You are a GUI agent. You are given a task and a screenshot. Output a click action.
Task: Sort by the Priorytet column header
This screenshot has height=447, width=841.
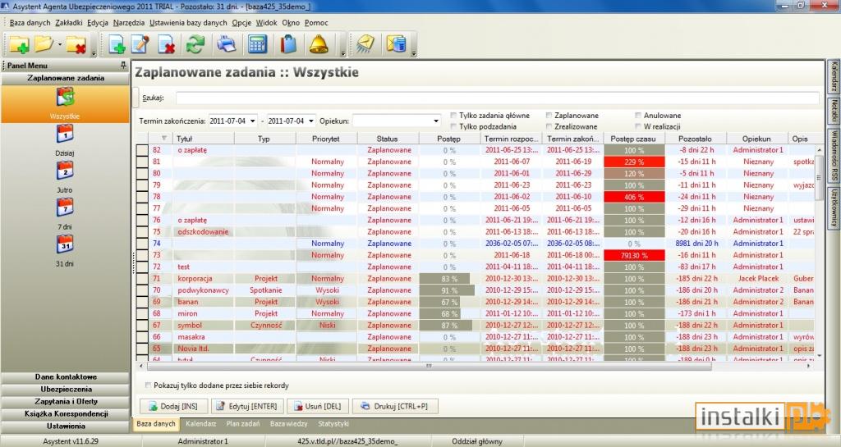tap(326, 139)
